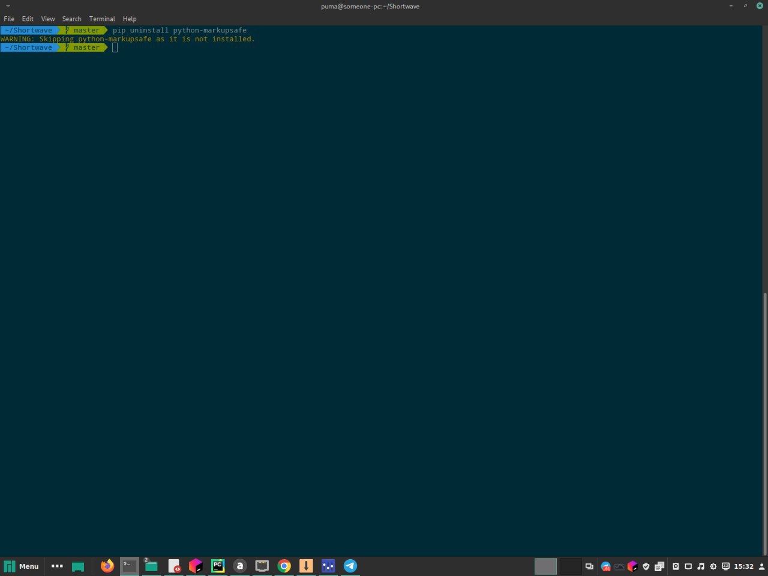The height and width of the screenshot is (576, 768).
Task: Click the Manjaro Menu button
Action: point(22,566)
